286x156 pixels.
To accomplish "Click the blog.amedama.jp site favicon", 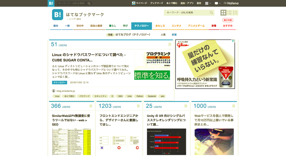I will point(53,91).
